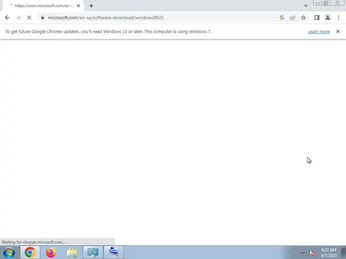Open the Chrome profile avatar menu
This screenshot has height=259, width=346.
[328, 18]
